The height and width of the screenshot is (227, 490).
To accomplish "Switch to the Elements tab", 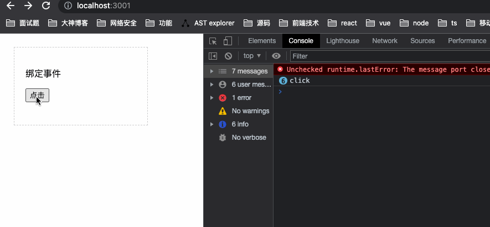I will point(262,41).
